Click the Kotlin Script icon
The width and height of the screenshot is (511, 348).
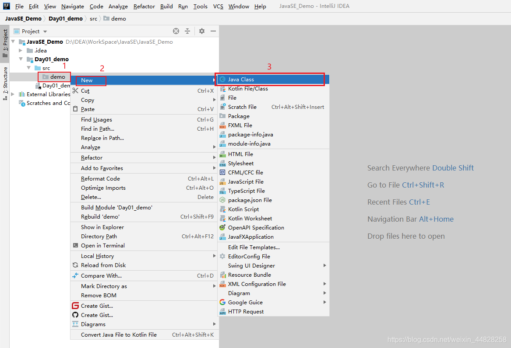[222, 209]
